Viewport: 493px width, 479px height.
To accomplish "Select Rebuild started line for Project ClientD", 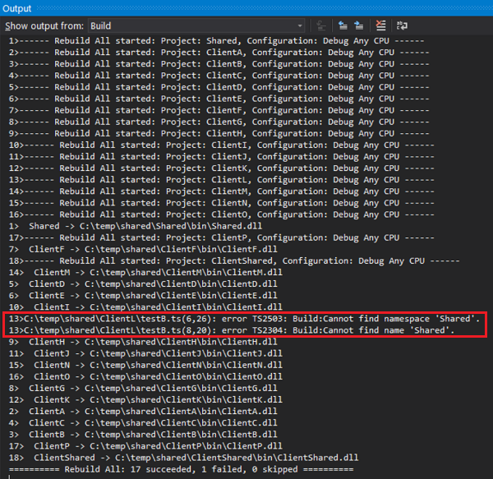I will (219, 87).
